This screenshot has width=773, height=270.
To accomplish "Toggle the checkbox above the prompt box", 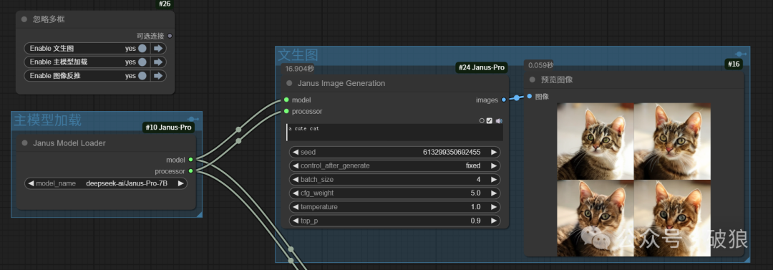I will (x=490, y=120).
